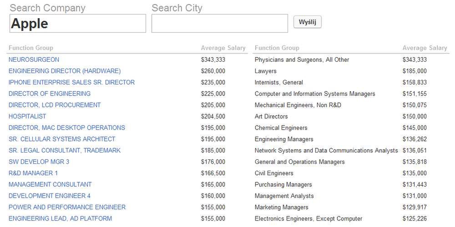This screenshot has width=455, height=227.
Task: Click the $136,262 salary value
Action: [415, 139]
